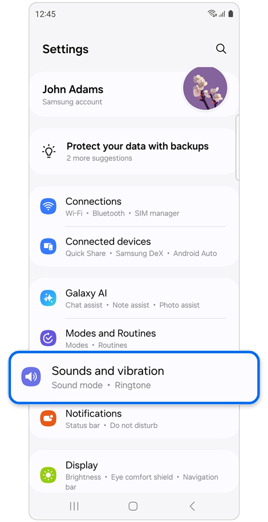Tap the Modes and Routines icon
268x522 pixels.
point(48,338)
